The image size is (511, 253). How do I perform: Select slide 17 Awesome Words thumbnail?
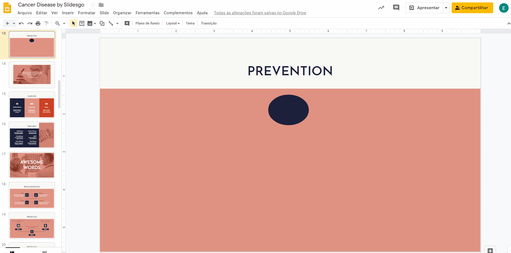pos(32,165)
